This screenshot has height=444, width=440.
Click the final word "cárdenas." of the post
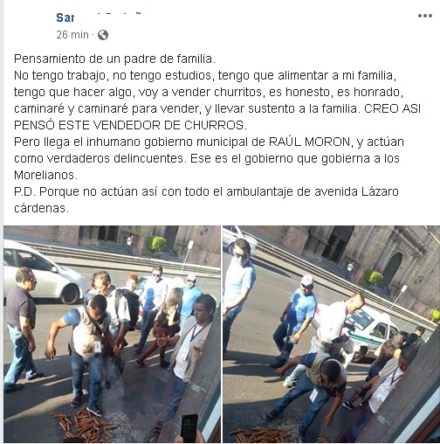pyautogui.click(x=41, y=208)
